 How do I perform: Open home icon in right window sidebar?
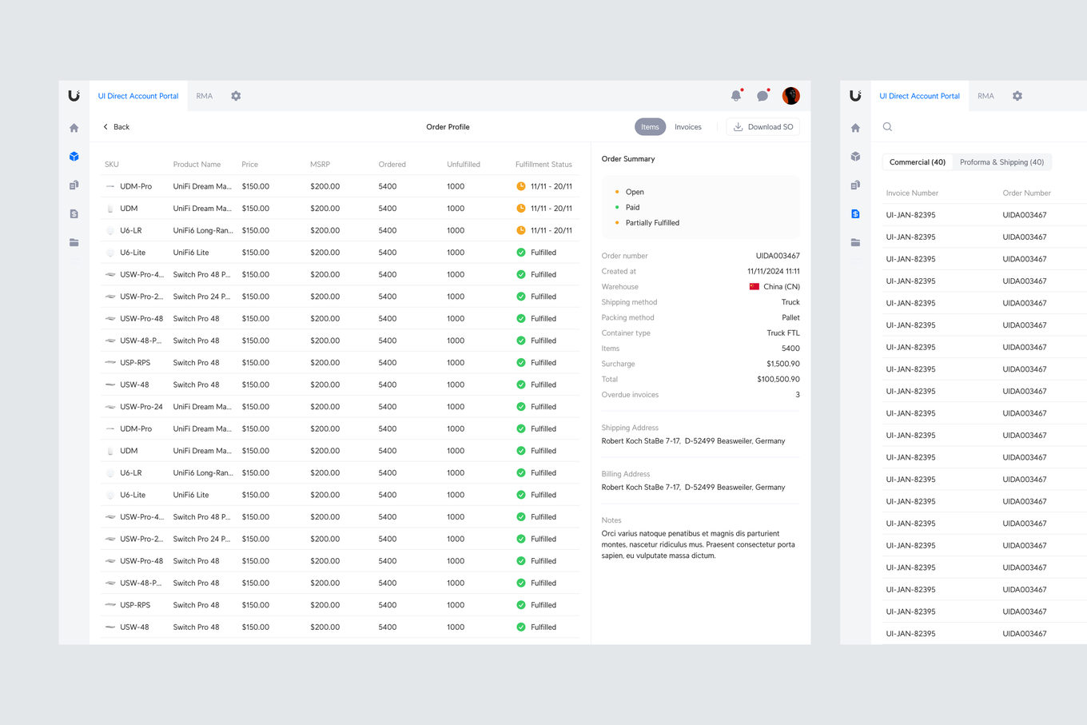pyautogui.click(x=855, y=128)
